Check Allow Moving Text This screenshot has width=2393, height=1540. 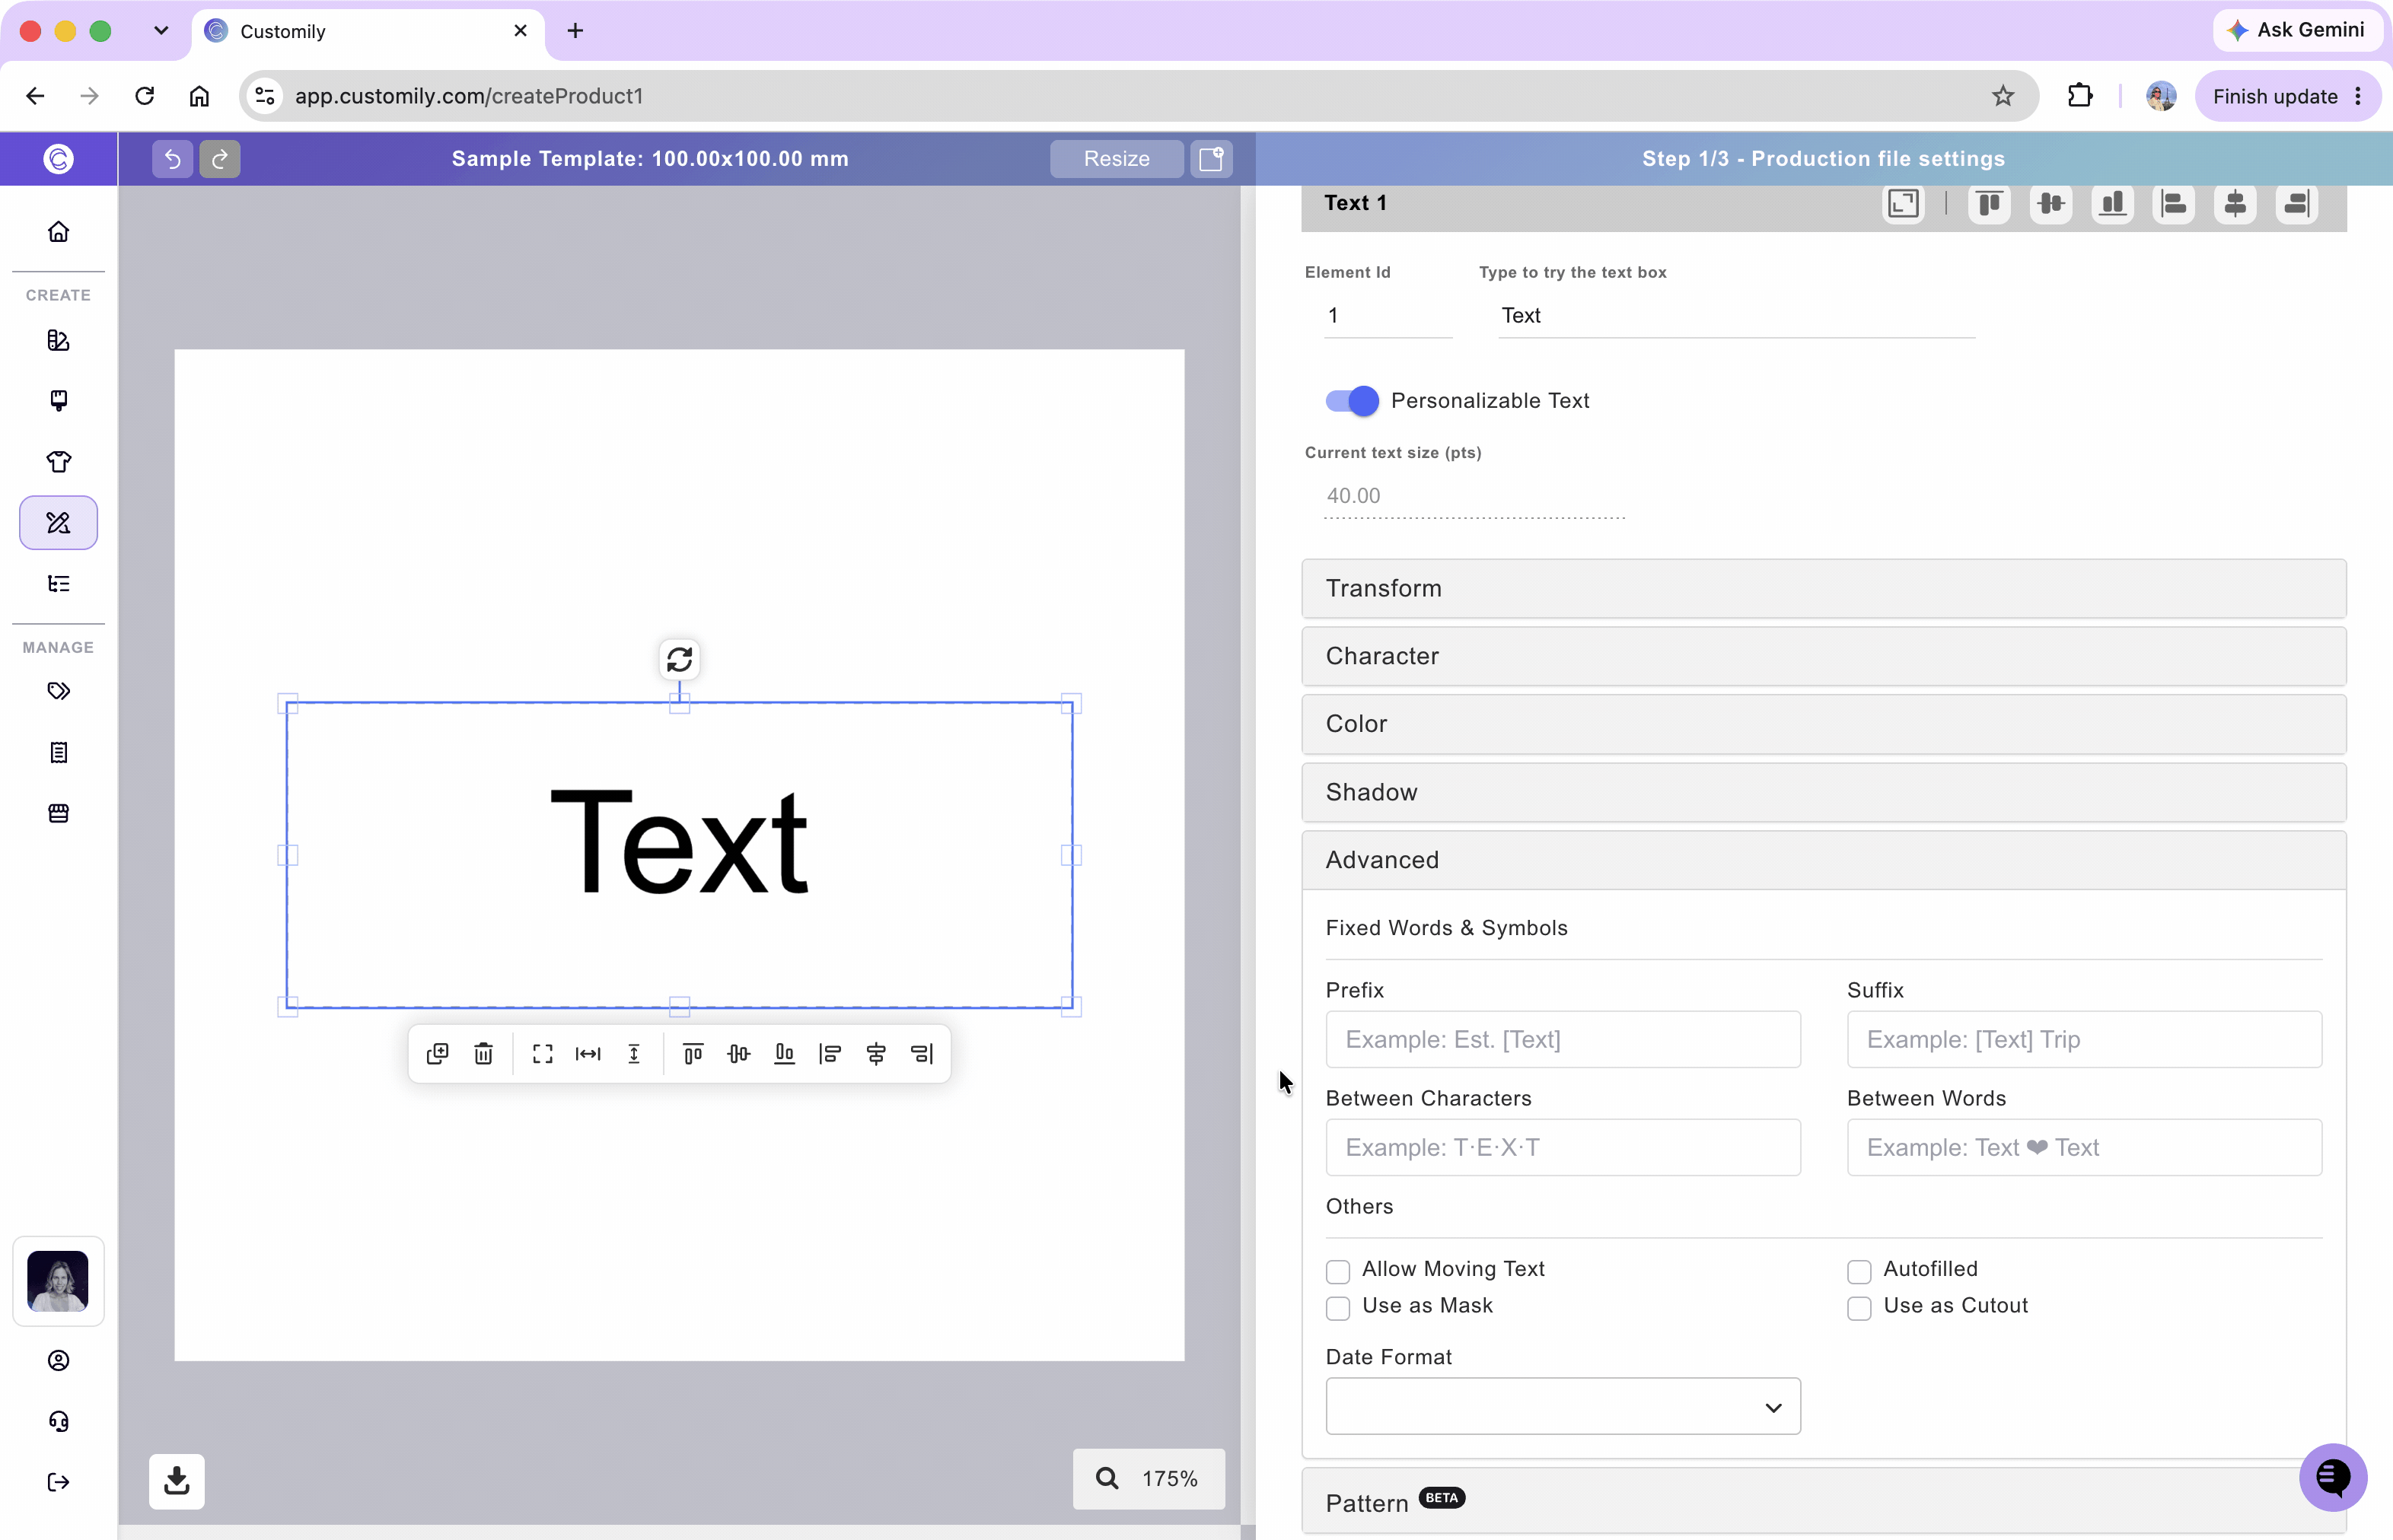[1337, 1271]
